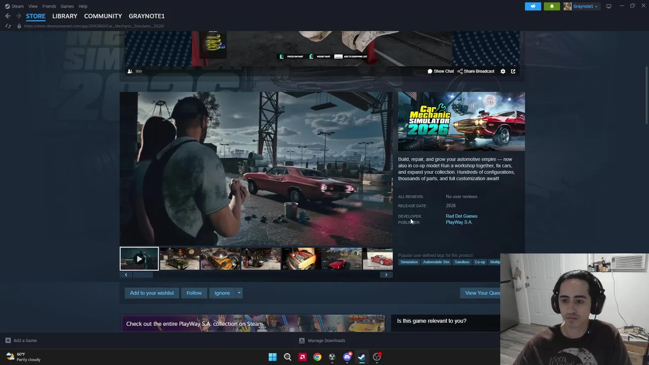Open Discord from the taskbar
Image resolution: width=649 pixels, height=365 pixels.
[x=347, y=357]
